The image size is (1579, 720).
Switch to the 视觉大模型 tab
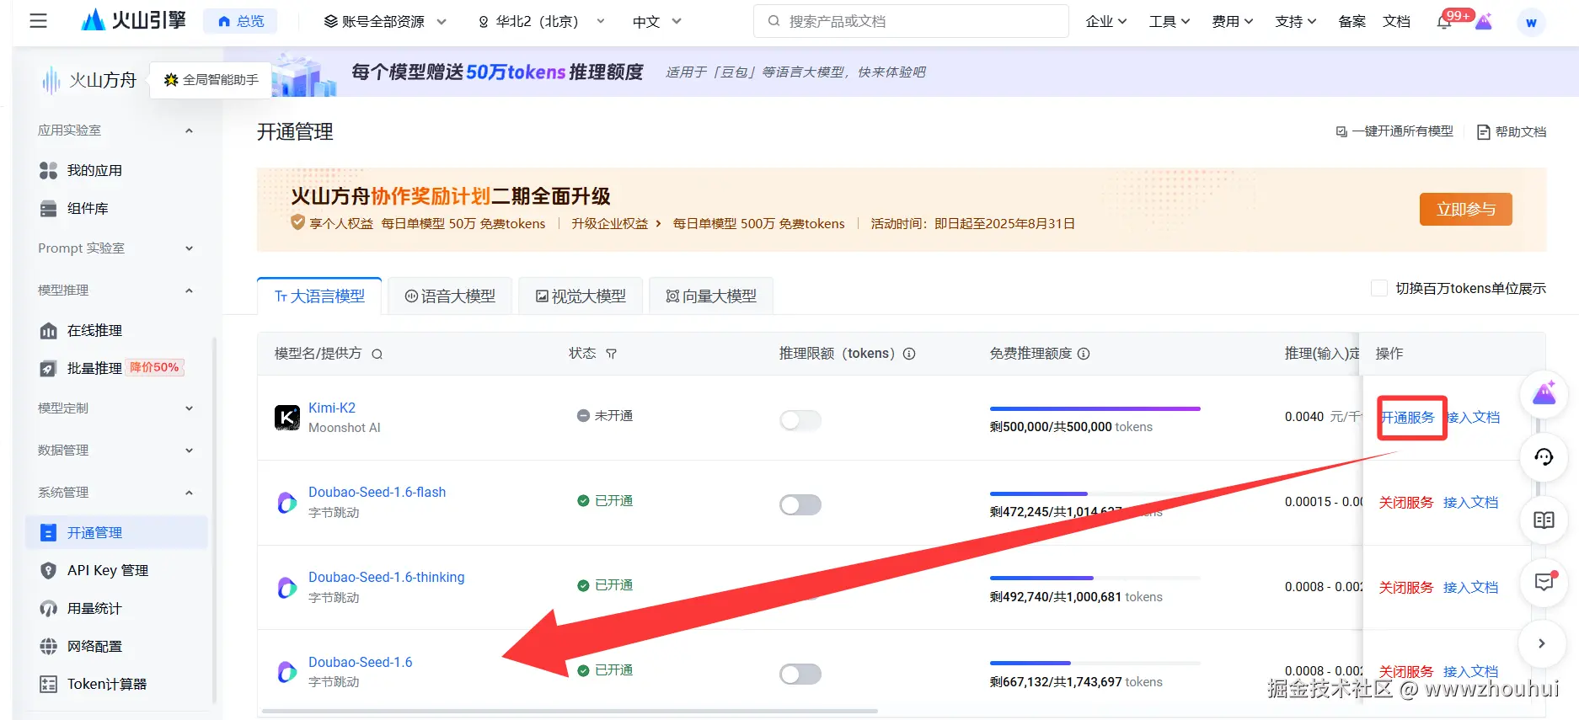pyautogui.click(x=581, y=296)
